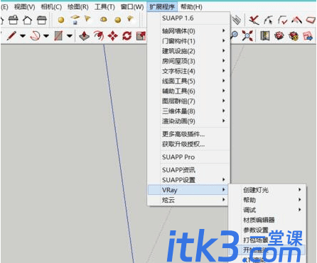Image resolution: width=317 pixels, height=263 pixels.
Task: Click the curve with cursor arrow icon
Action: tap(268, 20)
